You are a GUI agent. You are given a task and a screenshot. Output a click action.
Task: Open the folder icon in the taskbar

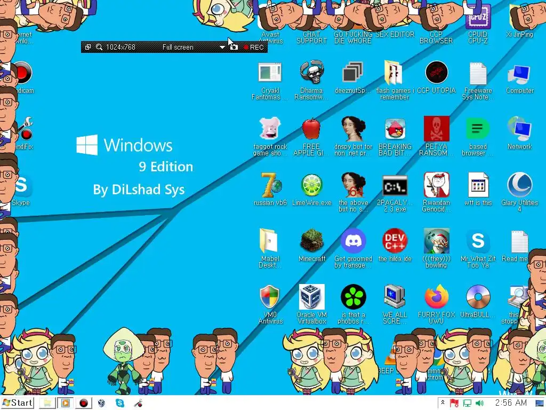[x=47, y=403]
